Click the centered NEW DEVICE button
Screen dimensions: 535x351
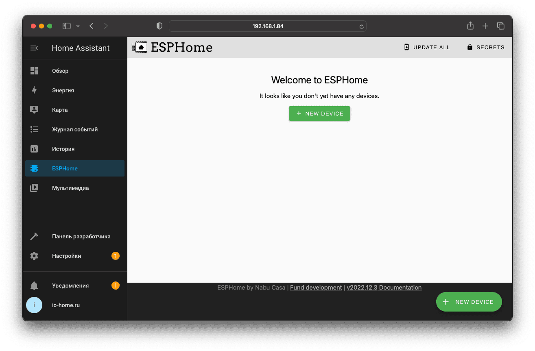tap(319, 113)
